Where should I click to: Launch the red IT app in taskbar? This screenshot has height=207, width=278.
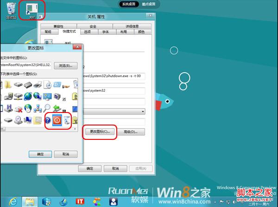point(80,201)
